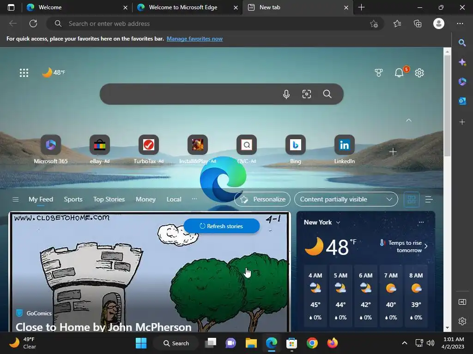
Task: Switch to Welcome to Microsoft Edge tab
Action: click(x=188, y=7)
